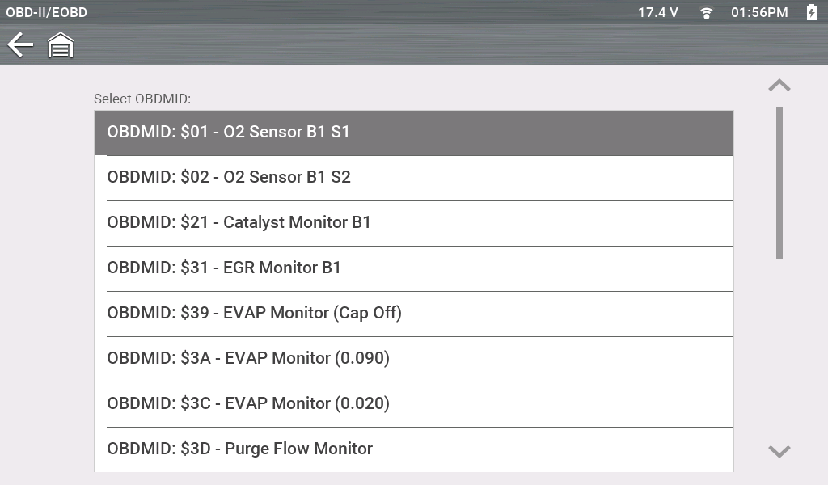
Task: Tap the 17.4 V battery voltage reading
Action: click(x=658, y=13)
